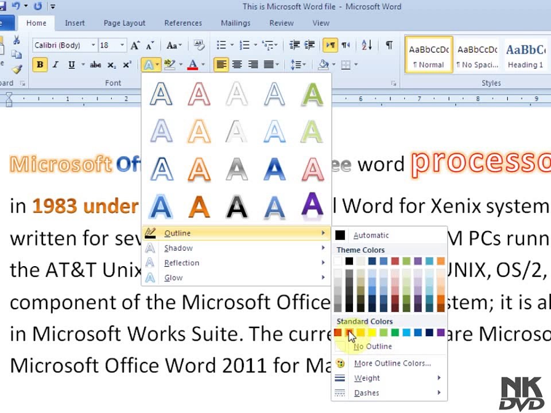
Task: Choose Automatic outline color
Action: point(389,235)
